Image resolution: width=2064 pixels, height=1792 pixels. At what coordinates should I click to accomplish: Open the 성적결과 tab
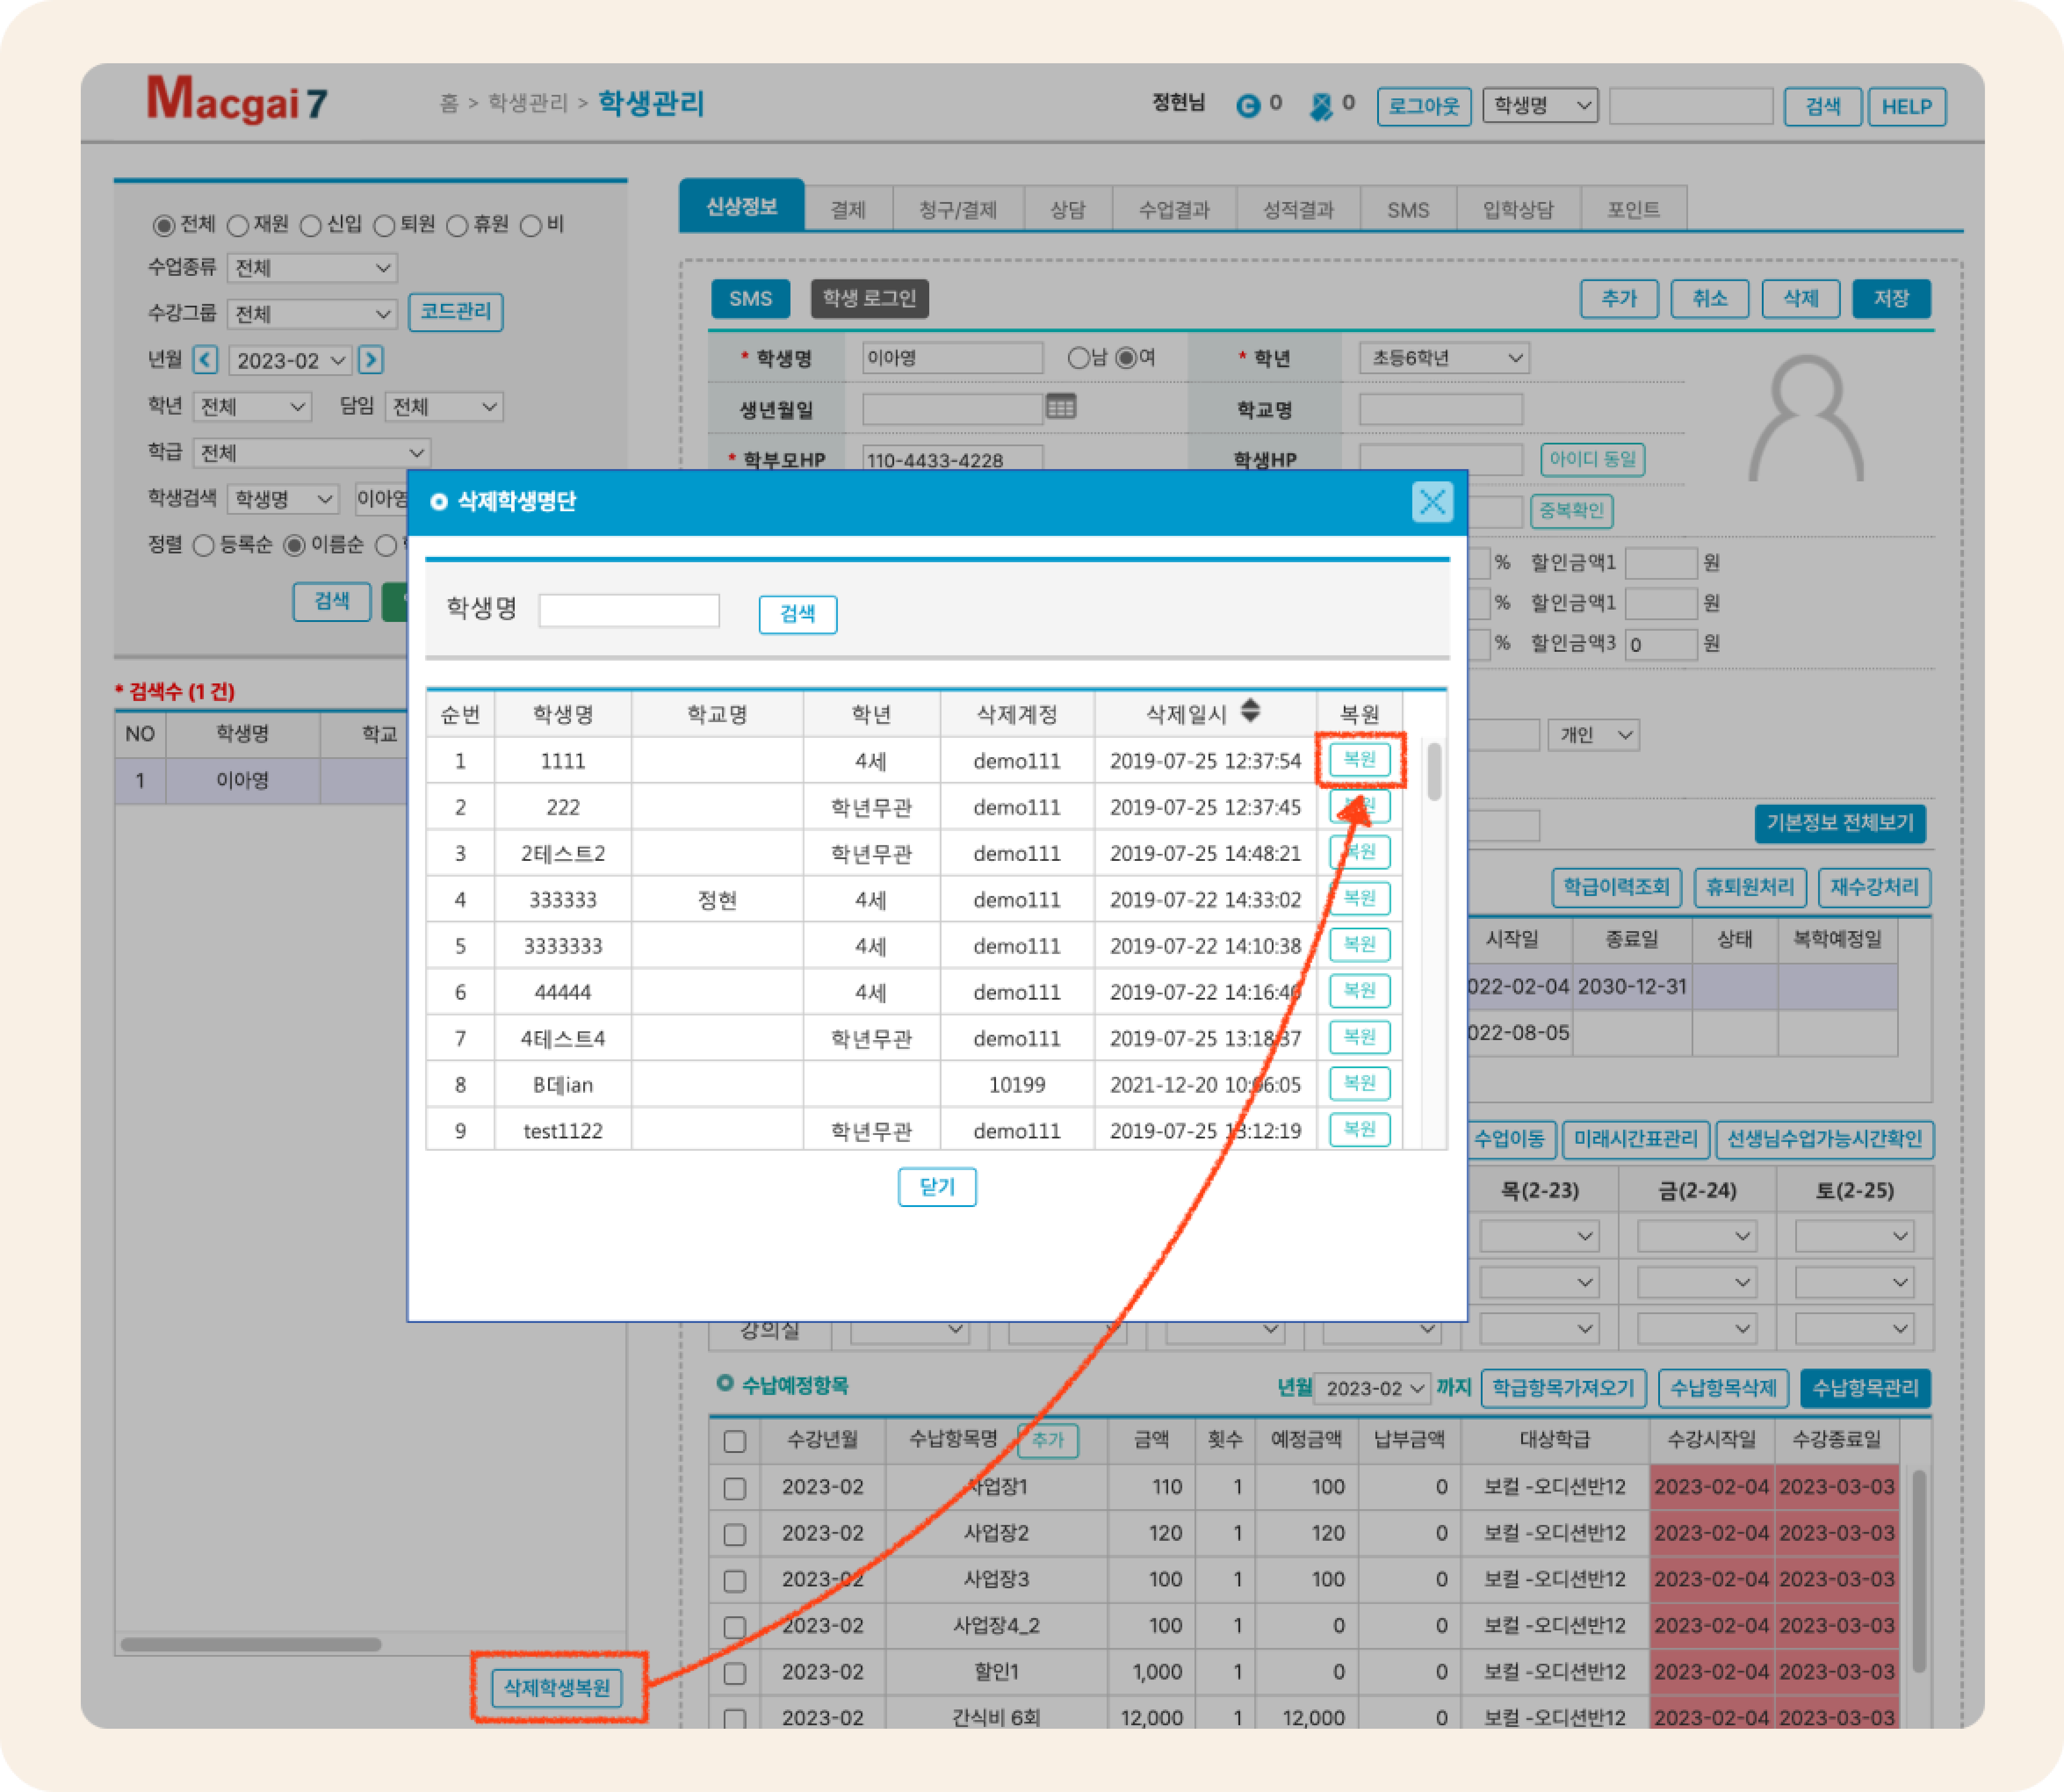click(x=1298, y=210)
